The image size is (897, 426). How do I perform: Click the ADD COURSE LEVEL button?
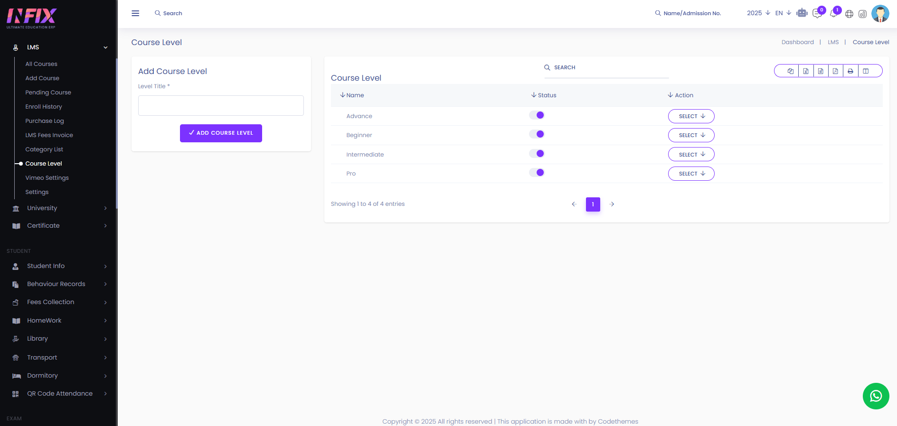(x=221, y=133)
